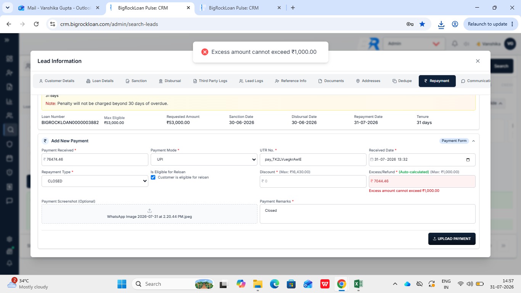This screenshot has height=293, width=521.
Task: Click the UPLOAD PAYMENT button
Action: point(452,239)
